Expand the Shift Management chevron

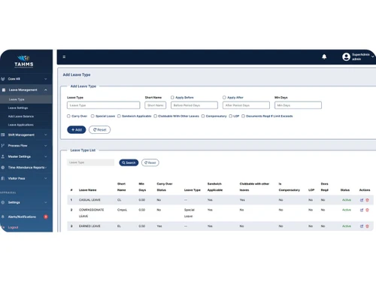[46, 135]
